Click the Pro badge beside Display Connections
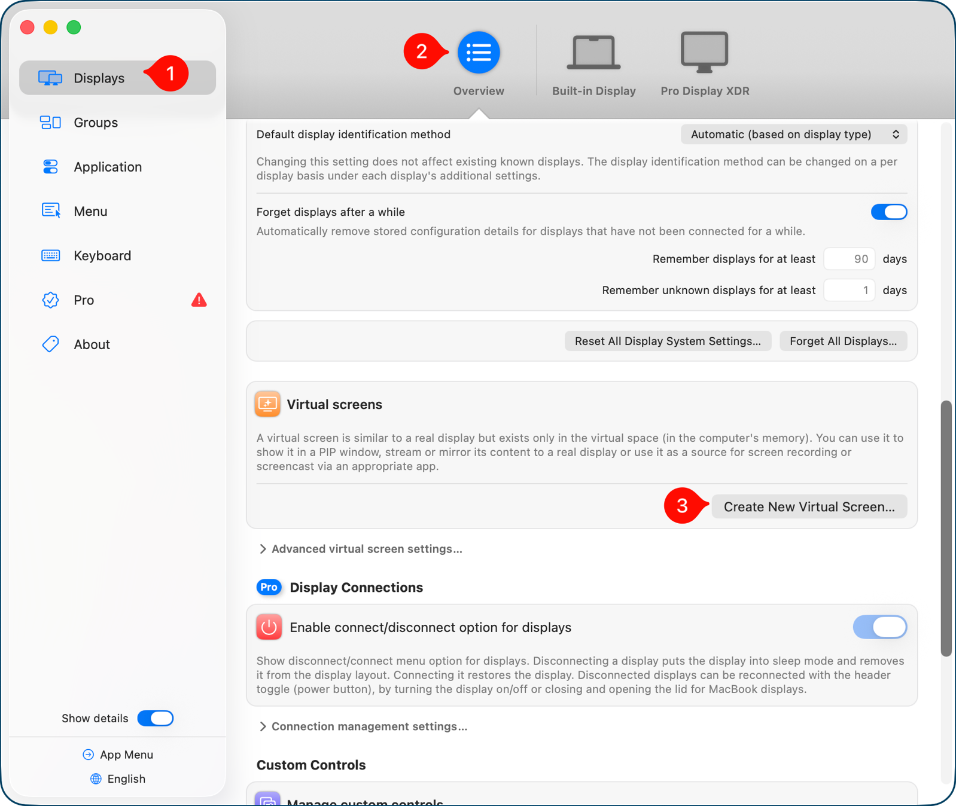The image size is (956, 806). pos(269,587)
